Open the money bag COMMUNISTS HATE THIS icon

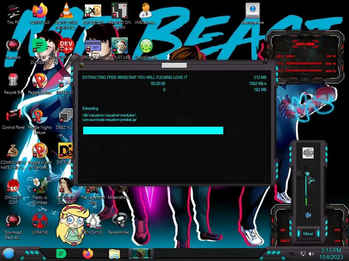click(x=13, y=156)
